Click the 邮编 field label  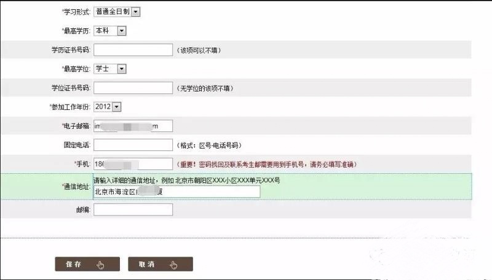point(83,209)
